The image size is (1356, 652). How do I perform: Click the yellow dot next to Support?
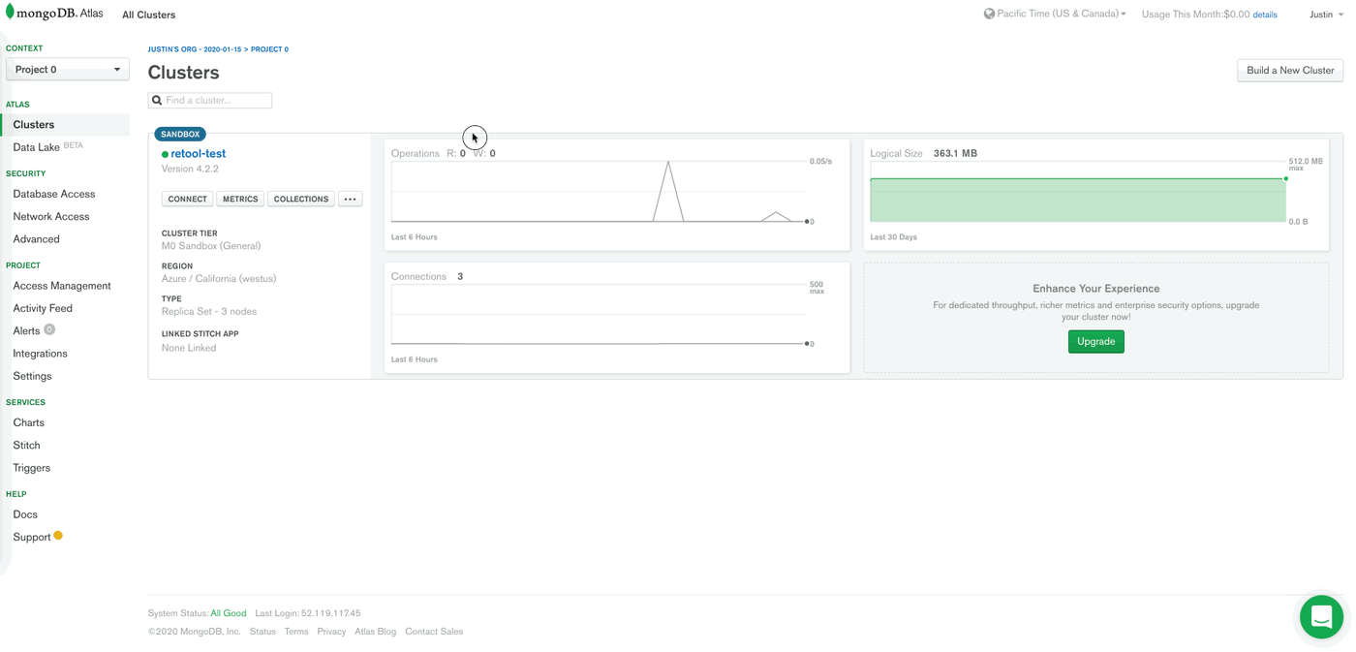click(58, 536)
